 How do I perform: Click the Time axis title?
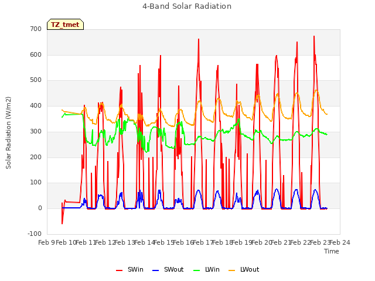[x=332, y=251]
